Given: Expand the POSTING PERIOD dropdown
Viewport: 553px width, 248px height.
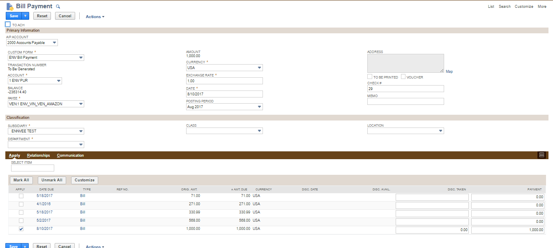Looking at the screenshot, I should tap(260, 107).
